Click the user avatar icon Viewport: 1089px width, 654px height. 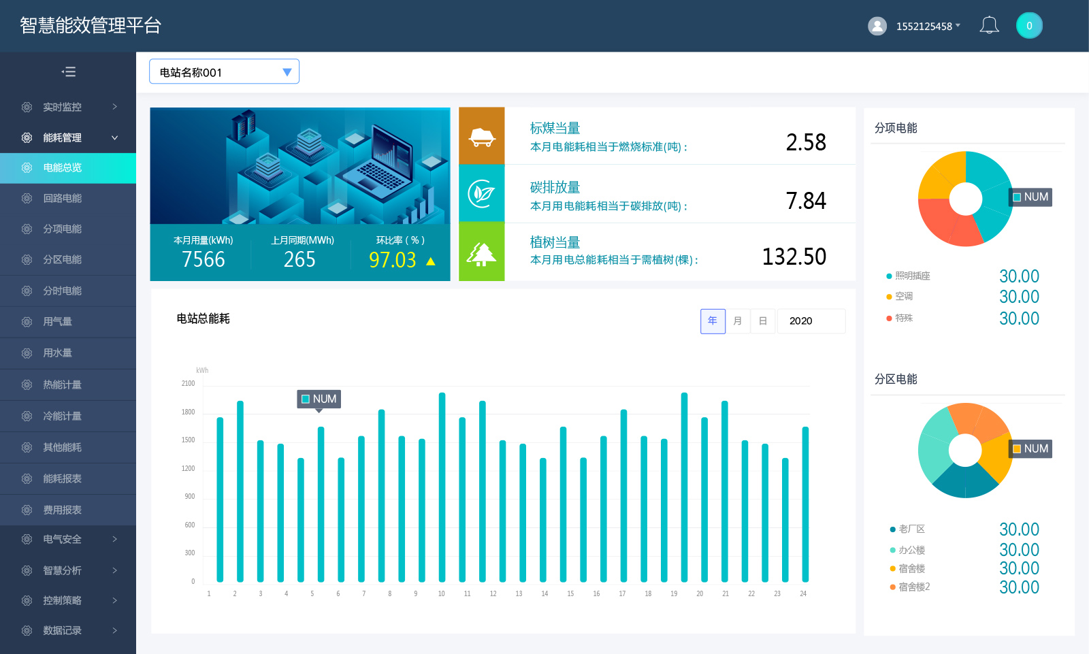coord(877,26)
